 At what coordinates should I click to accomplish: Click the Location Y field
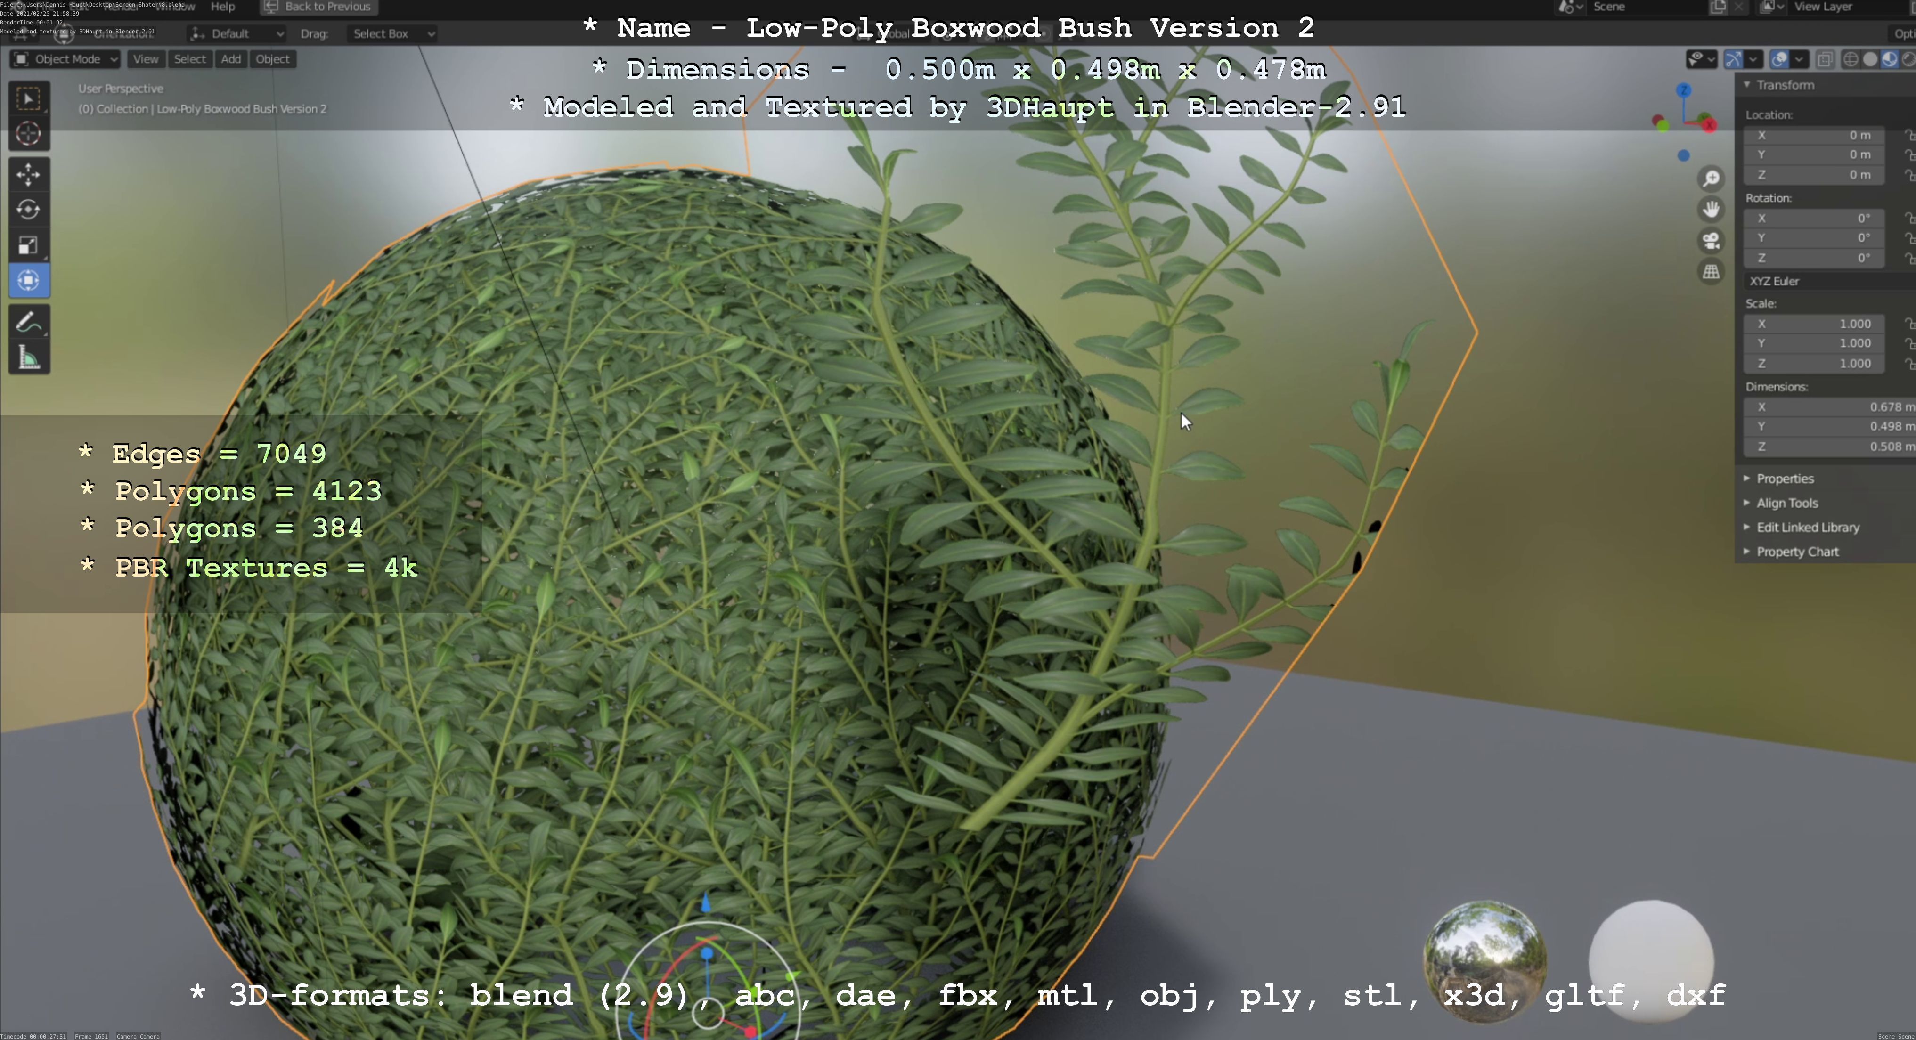1815,154
